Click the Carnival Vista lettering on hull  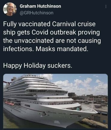pos(56,113)
